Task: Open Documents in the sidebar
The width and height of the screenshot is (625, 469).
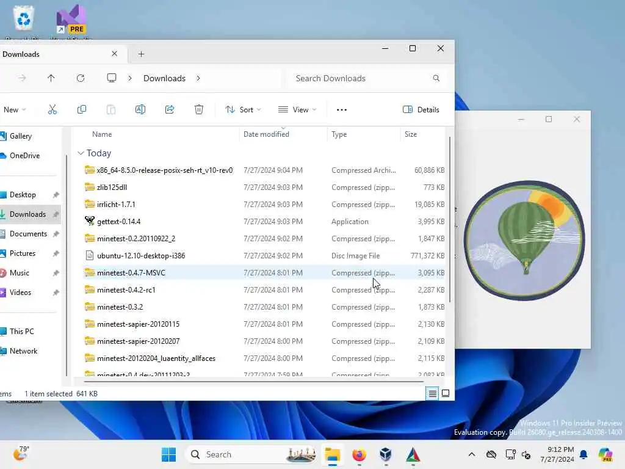Action: tap(28, 234)
